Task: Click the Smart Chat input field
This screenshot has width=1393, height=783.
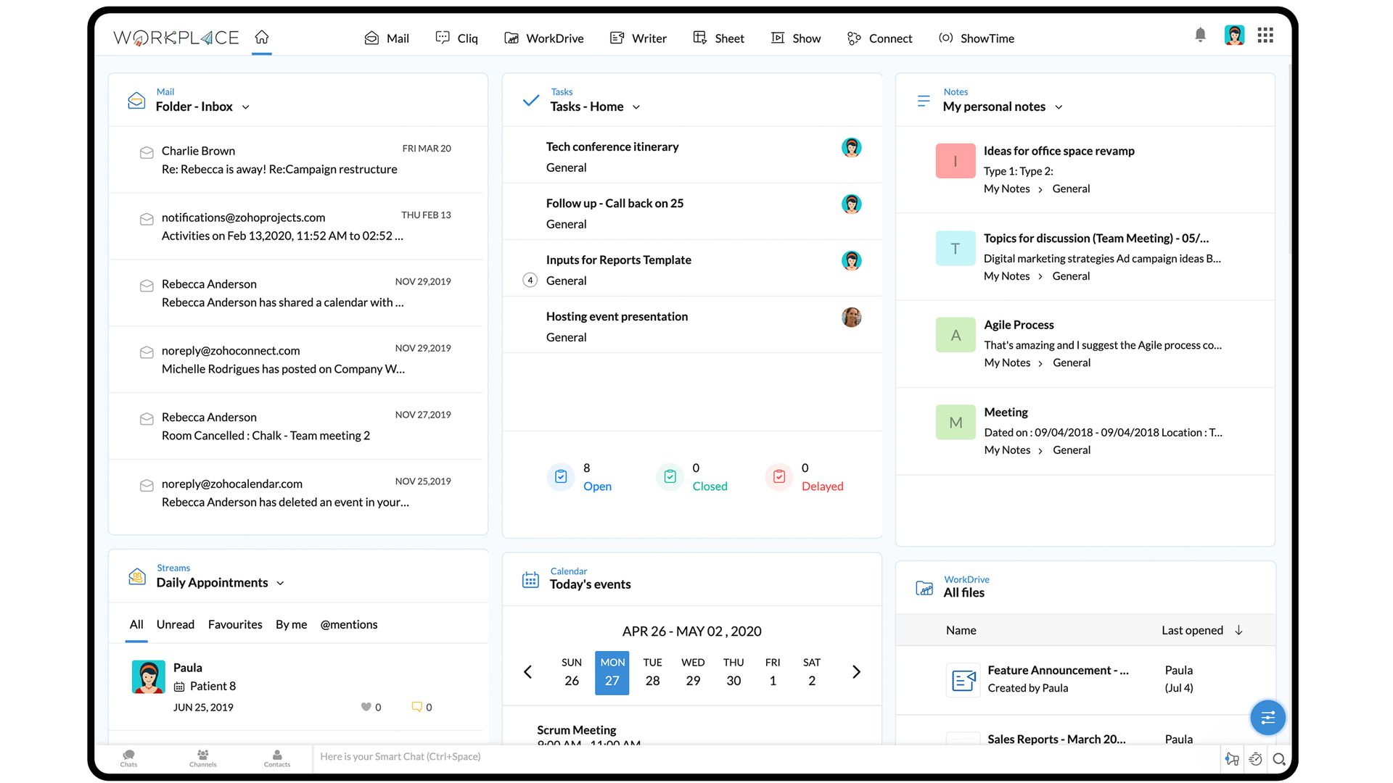Action: pos(508,756)
